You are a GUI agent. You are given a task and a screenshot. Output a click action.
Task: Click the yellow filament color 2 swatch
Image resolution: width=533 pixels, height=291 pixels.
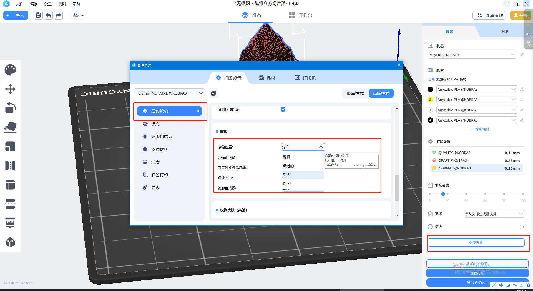430,100
